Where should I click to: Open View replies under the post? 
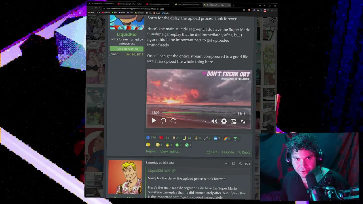(x=170, y=151)
